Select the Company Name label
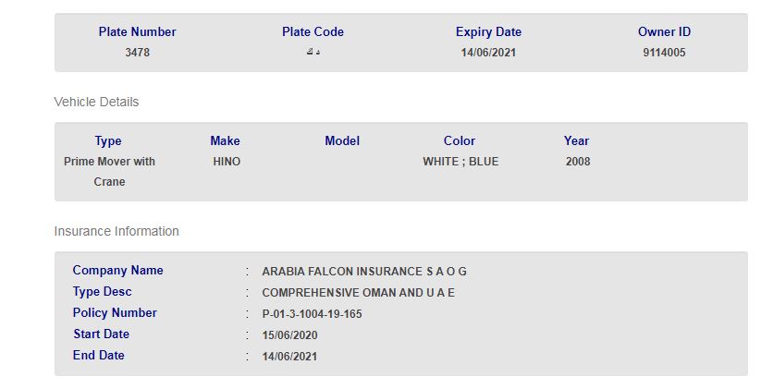This screenshot has height=389, width=773. pos(118,271)
